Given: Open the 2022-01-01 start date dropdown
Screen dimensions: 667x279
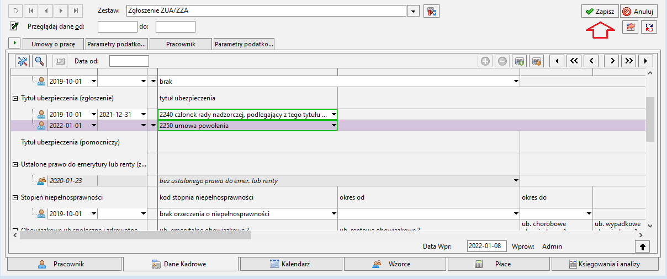Looking at the screenshot, I should tap(94, 126).
